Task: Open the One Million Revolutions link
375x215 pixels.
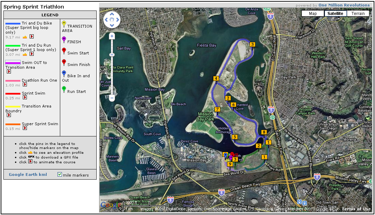Action: pyautogui.click(x=344, y=5)
